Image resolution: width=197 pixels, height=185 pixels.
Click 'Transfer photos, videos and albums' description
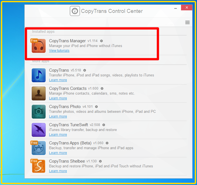click(x=102, y=111)
